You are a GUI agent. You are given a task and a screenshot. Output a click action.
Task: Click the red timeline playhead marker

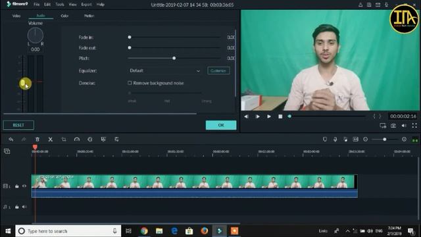coord(35,147)
